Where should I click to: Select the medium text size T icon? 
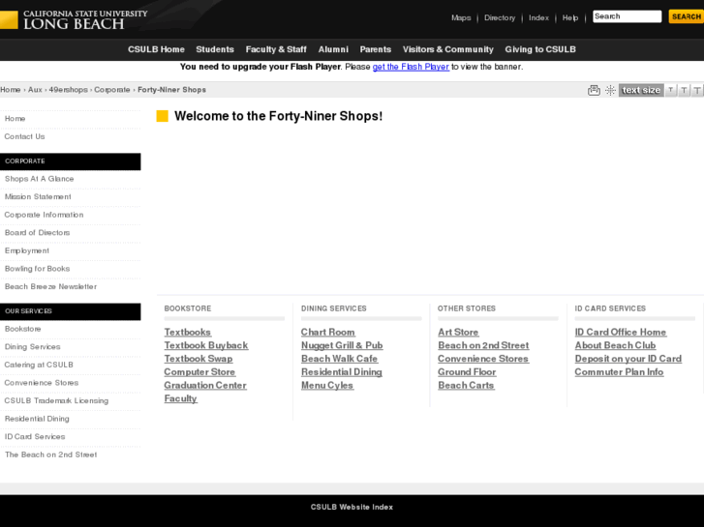(684, 90)
